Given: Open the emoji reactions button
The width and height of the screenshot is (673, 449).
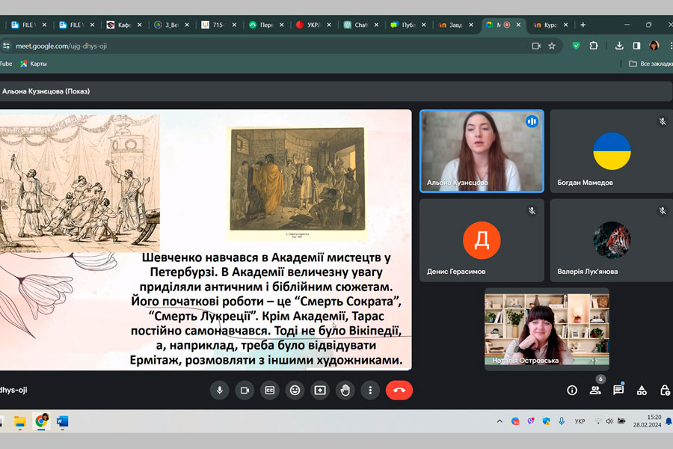Looking at the screenshot, I should 295,390.
